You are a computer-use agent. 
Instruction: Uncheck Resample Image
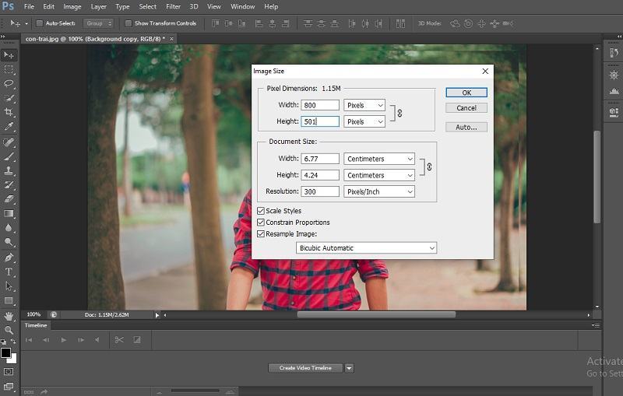click(x=261, y=233)
